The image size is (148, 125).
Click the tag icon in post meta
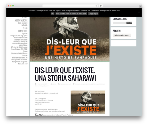tap(73, 84)
